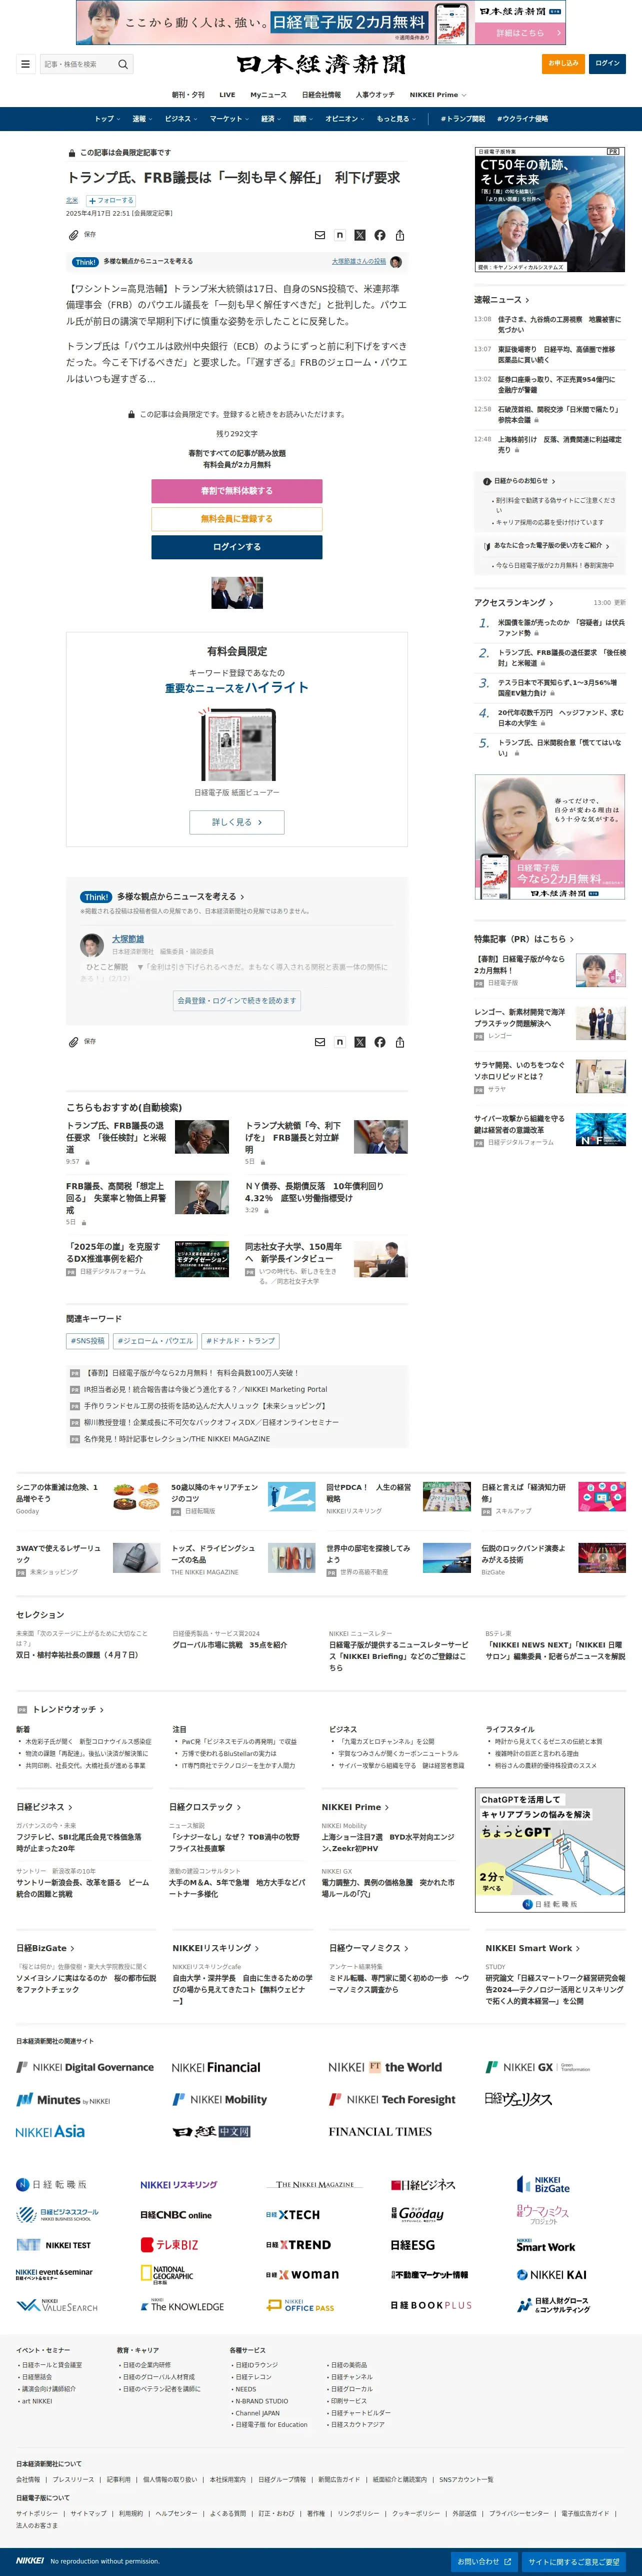
Task: Click the dark blue ログインする button
Action: [237, 547]
